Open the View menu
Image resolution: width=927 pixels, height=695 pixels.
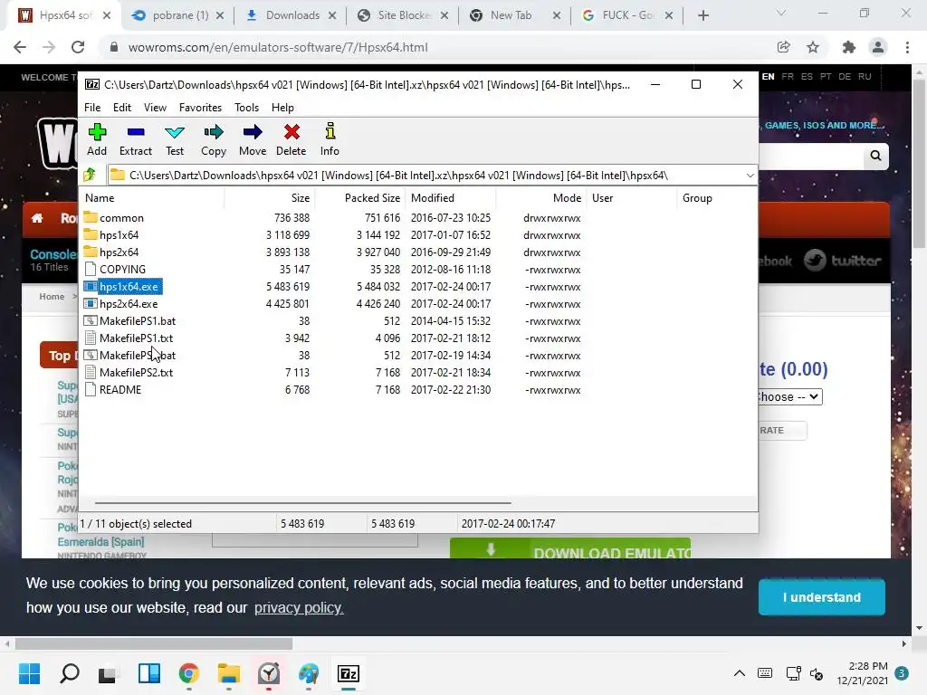tap(155, 108)
